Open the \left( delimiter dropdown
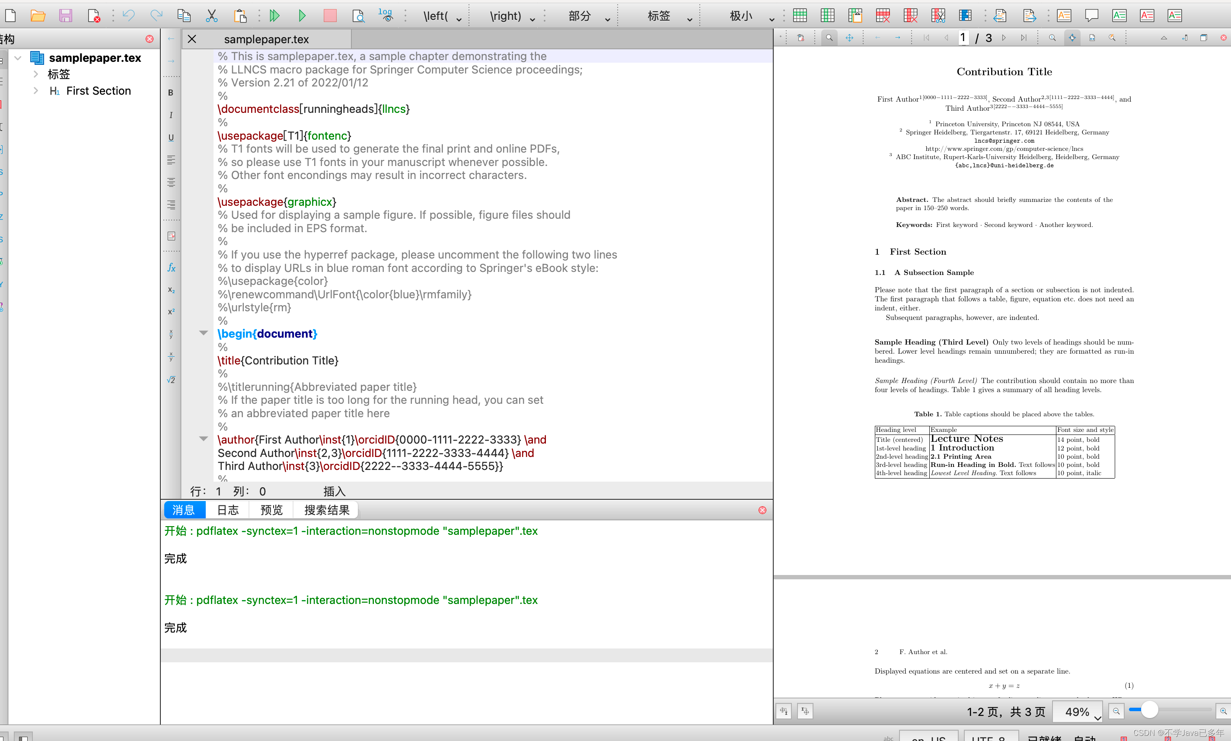 [459, 19]
